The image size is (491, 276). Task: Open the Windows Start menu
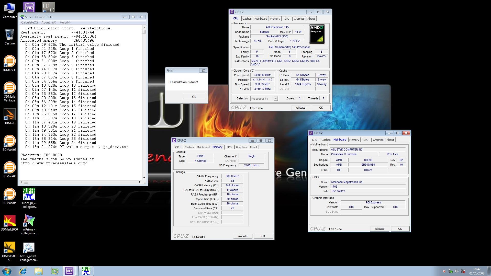point(7,271)
